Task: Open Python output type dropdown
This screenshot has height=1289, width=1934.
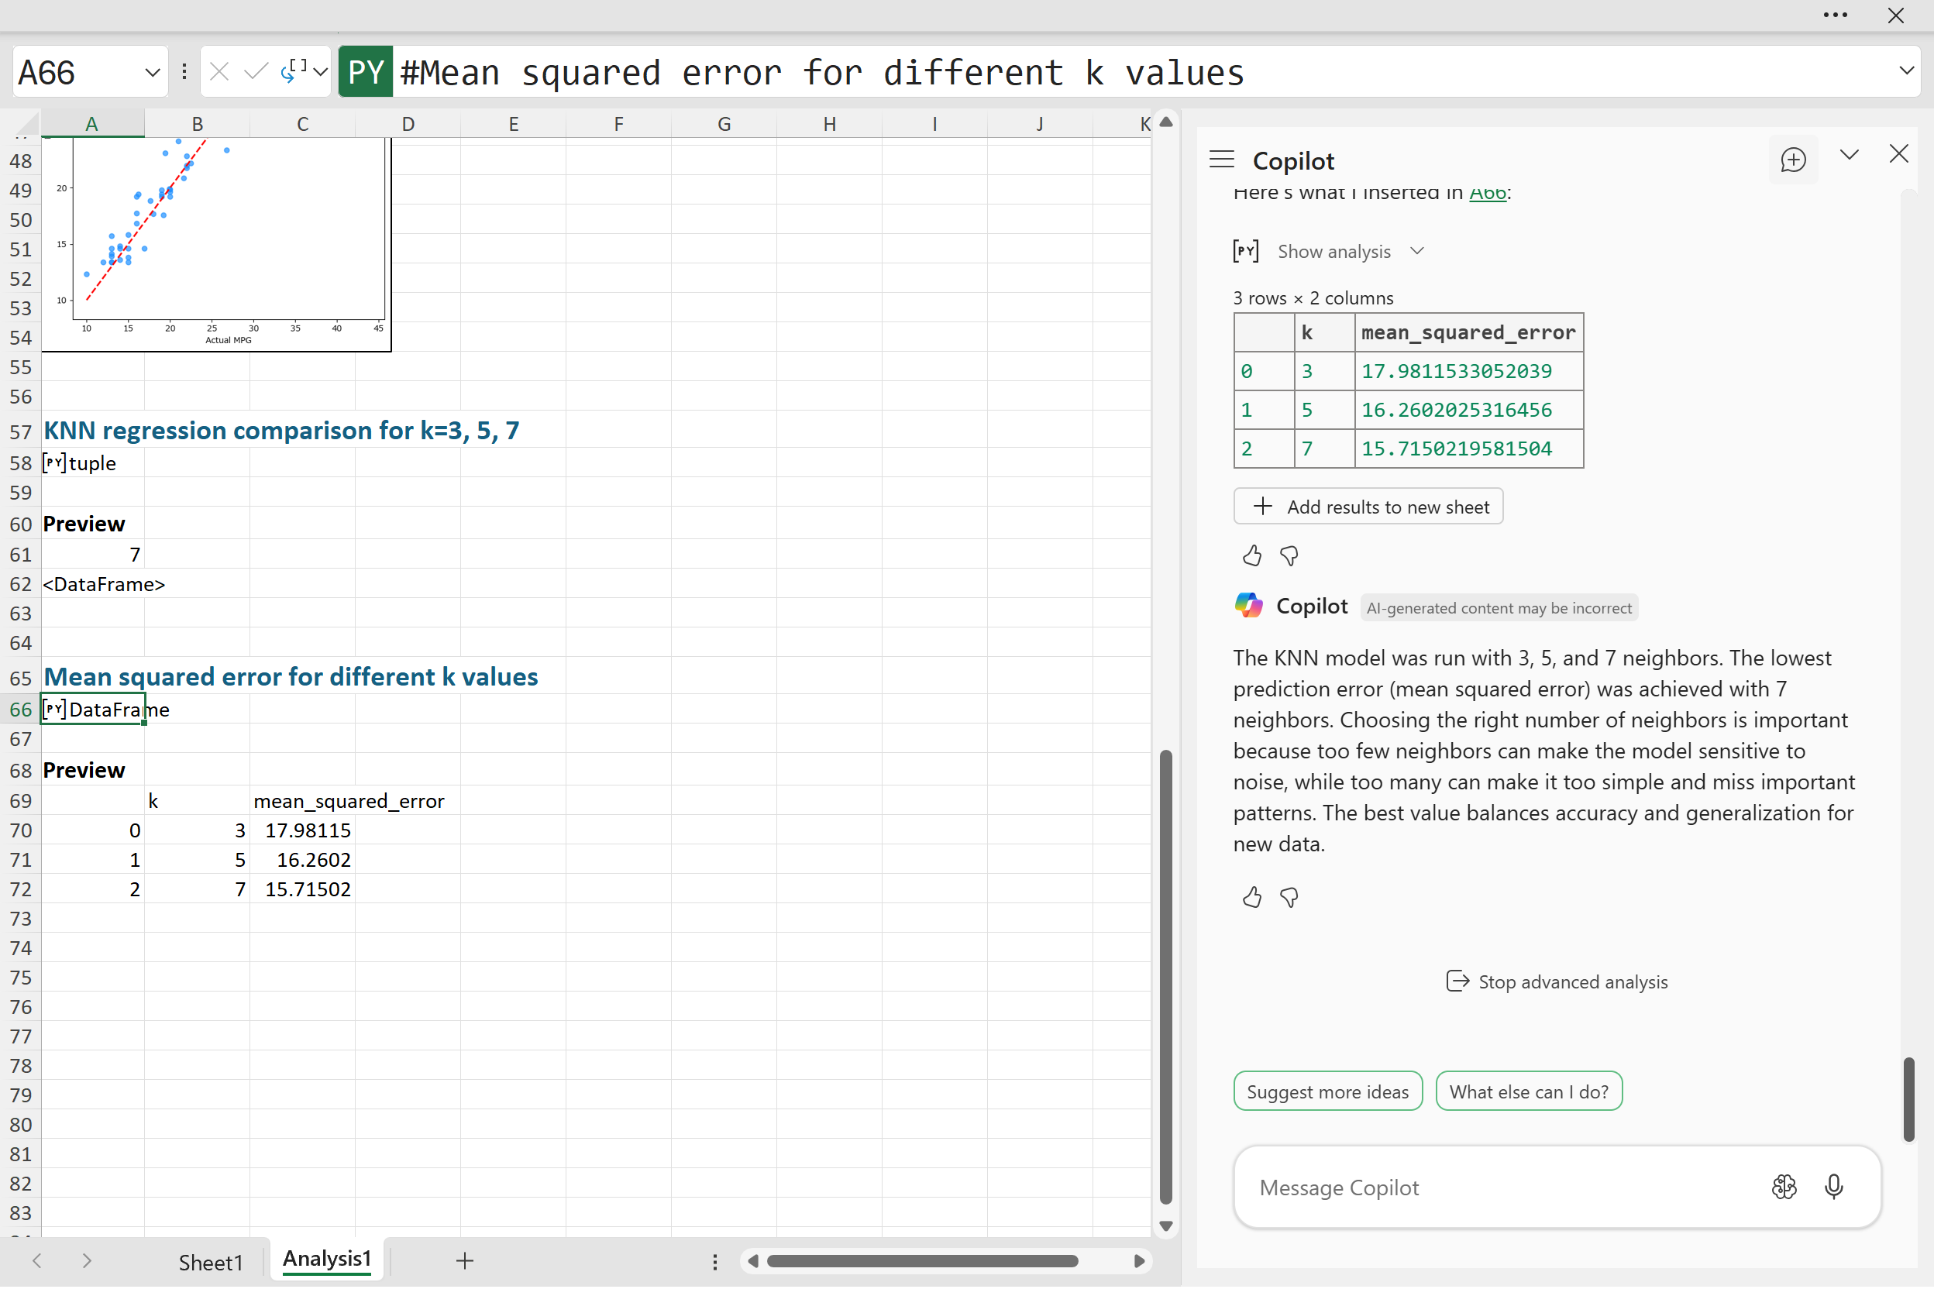Action: click(x=321, y=72)
